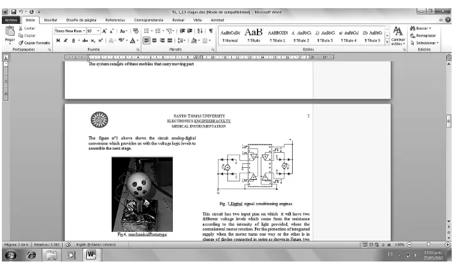Open the Cambiar estilos dropdown
Image resolution: width=456 pixels, height=264 pixels.
tap(398, 36)
